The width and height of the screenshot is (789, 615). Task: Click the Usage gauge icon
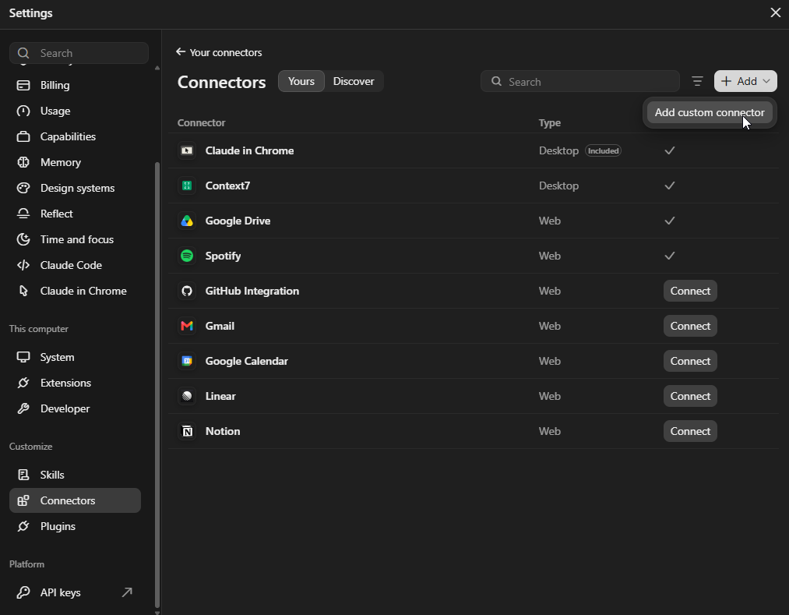point(23,111)
